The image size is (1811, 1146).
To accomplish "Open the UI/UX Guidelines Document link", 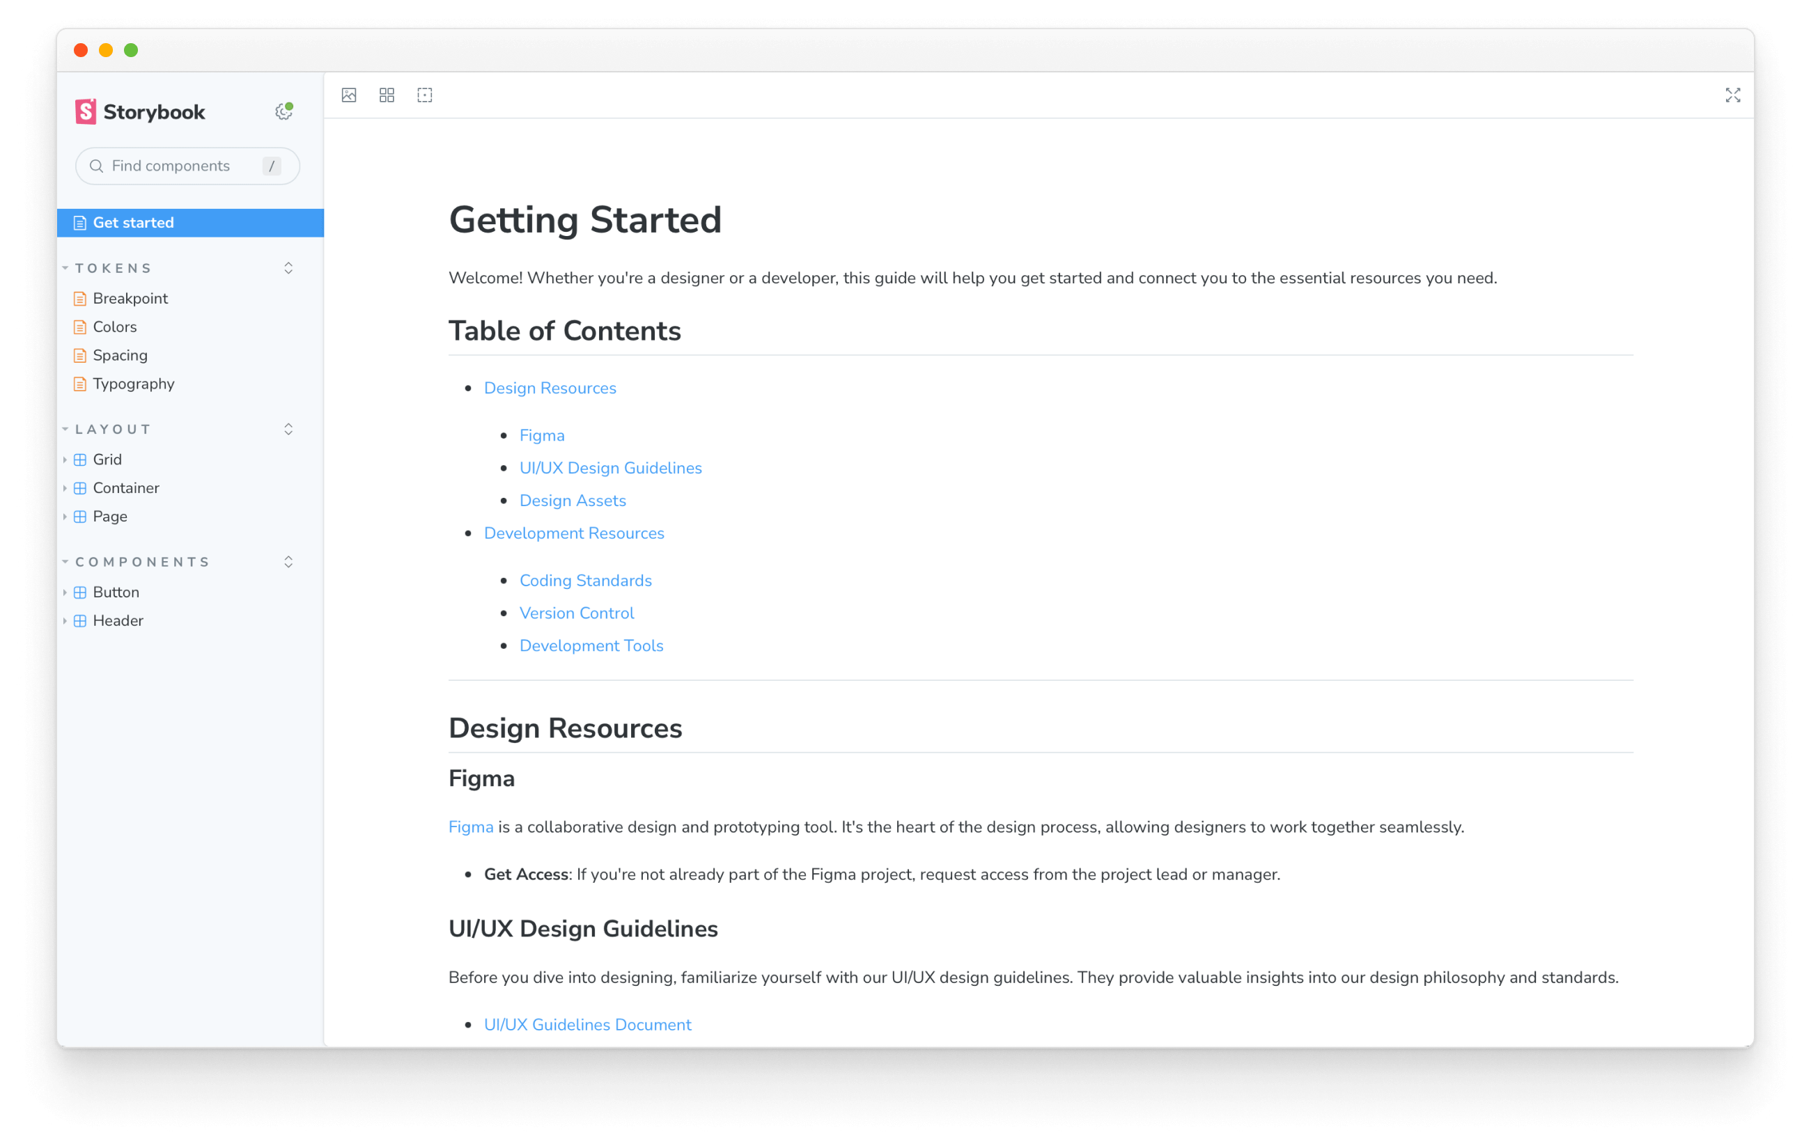I will pyautogui.click(x=587, y=1024).
